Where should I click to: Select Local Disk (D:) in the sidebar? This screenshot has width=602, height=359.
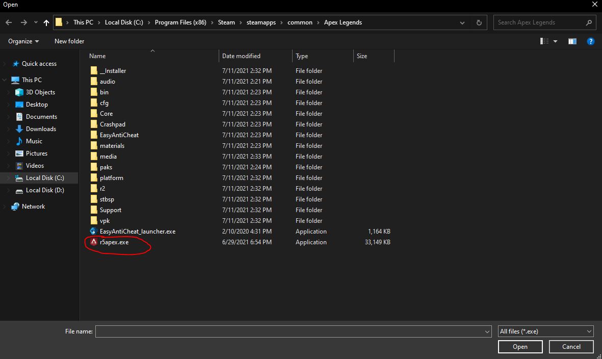pyautogui.click(x=44, y=190)
